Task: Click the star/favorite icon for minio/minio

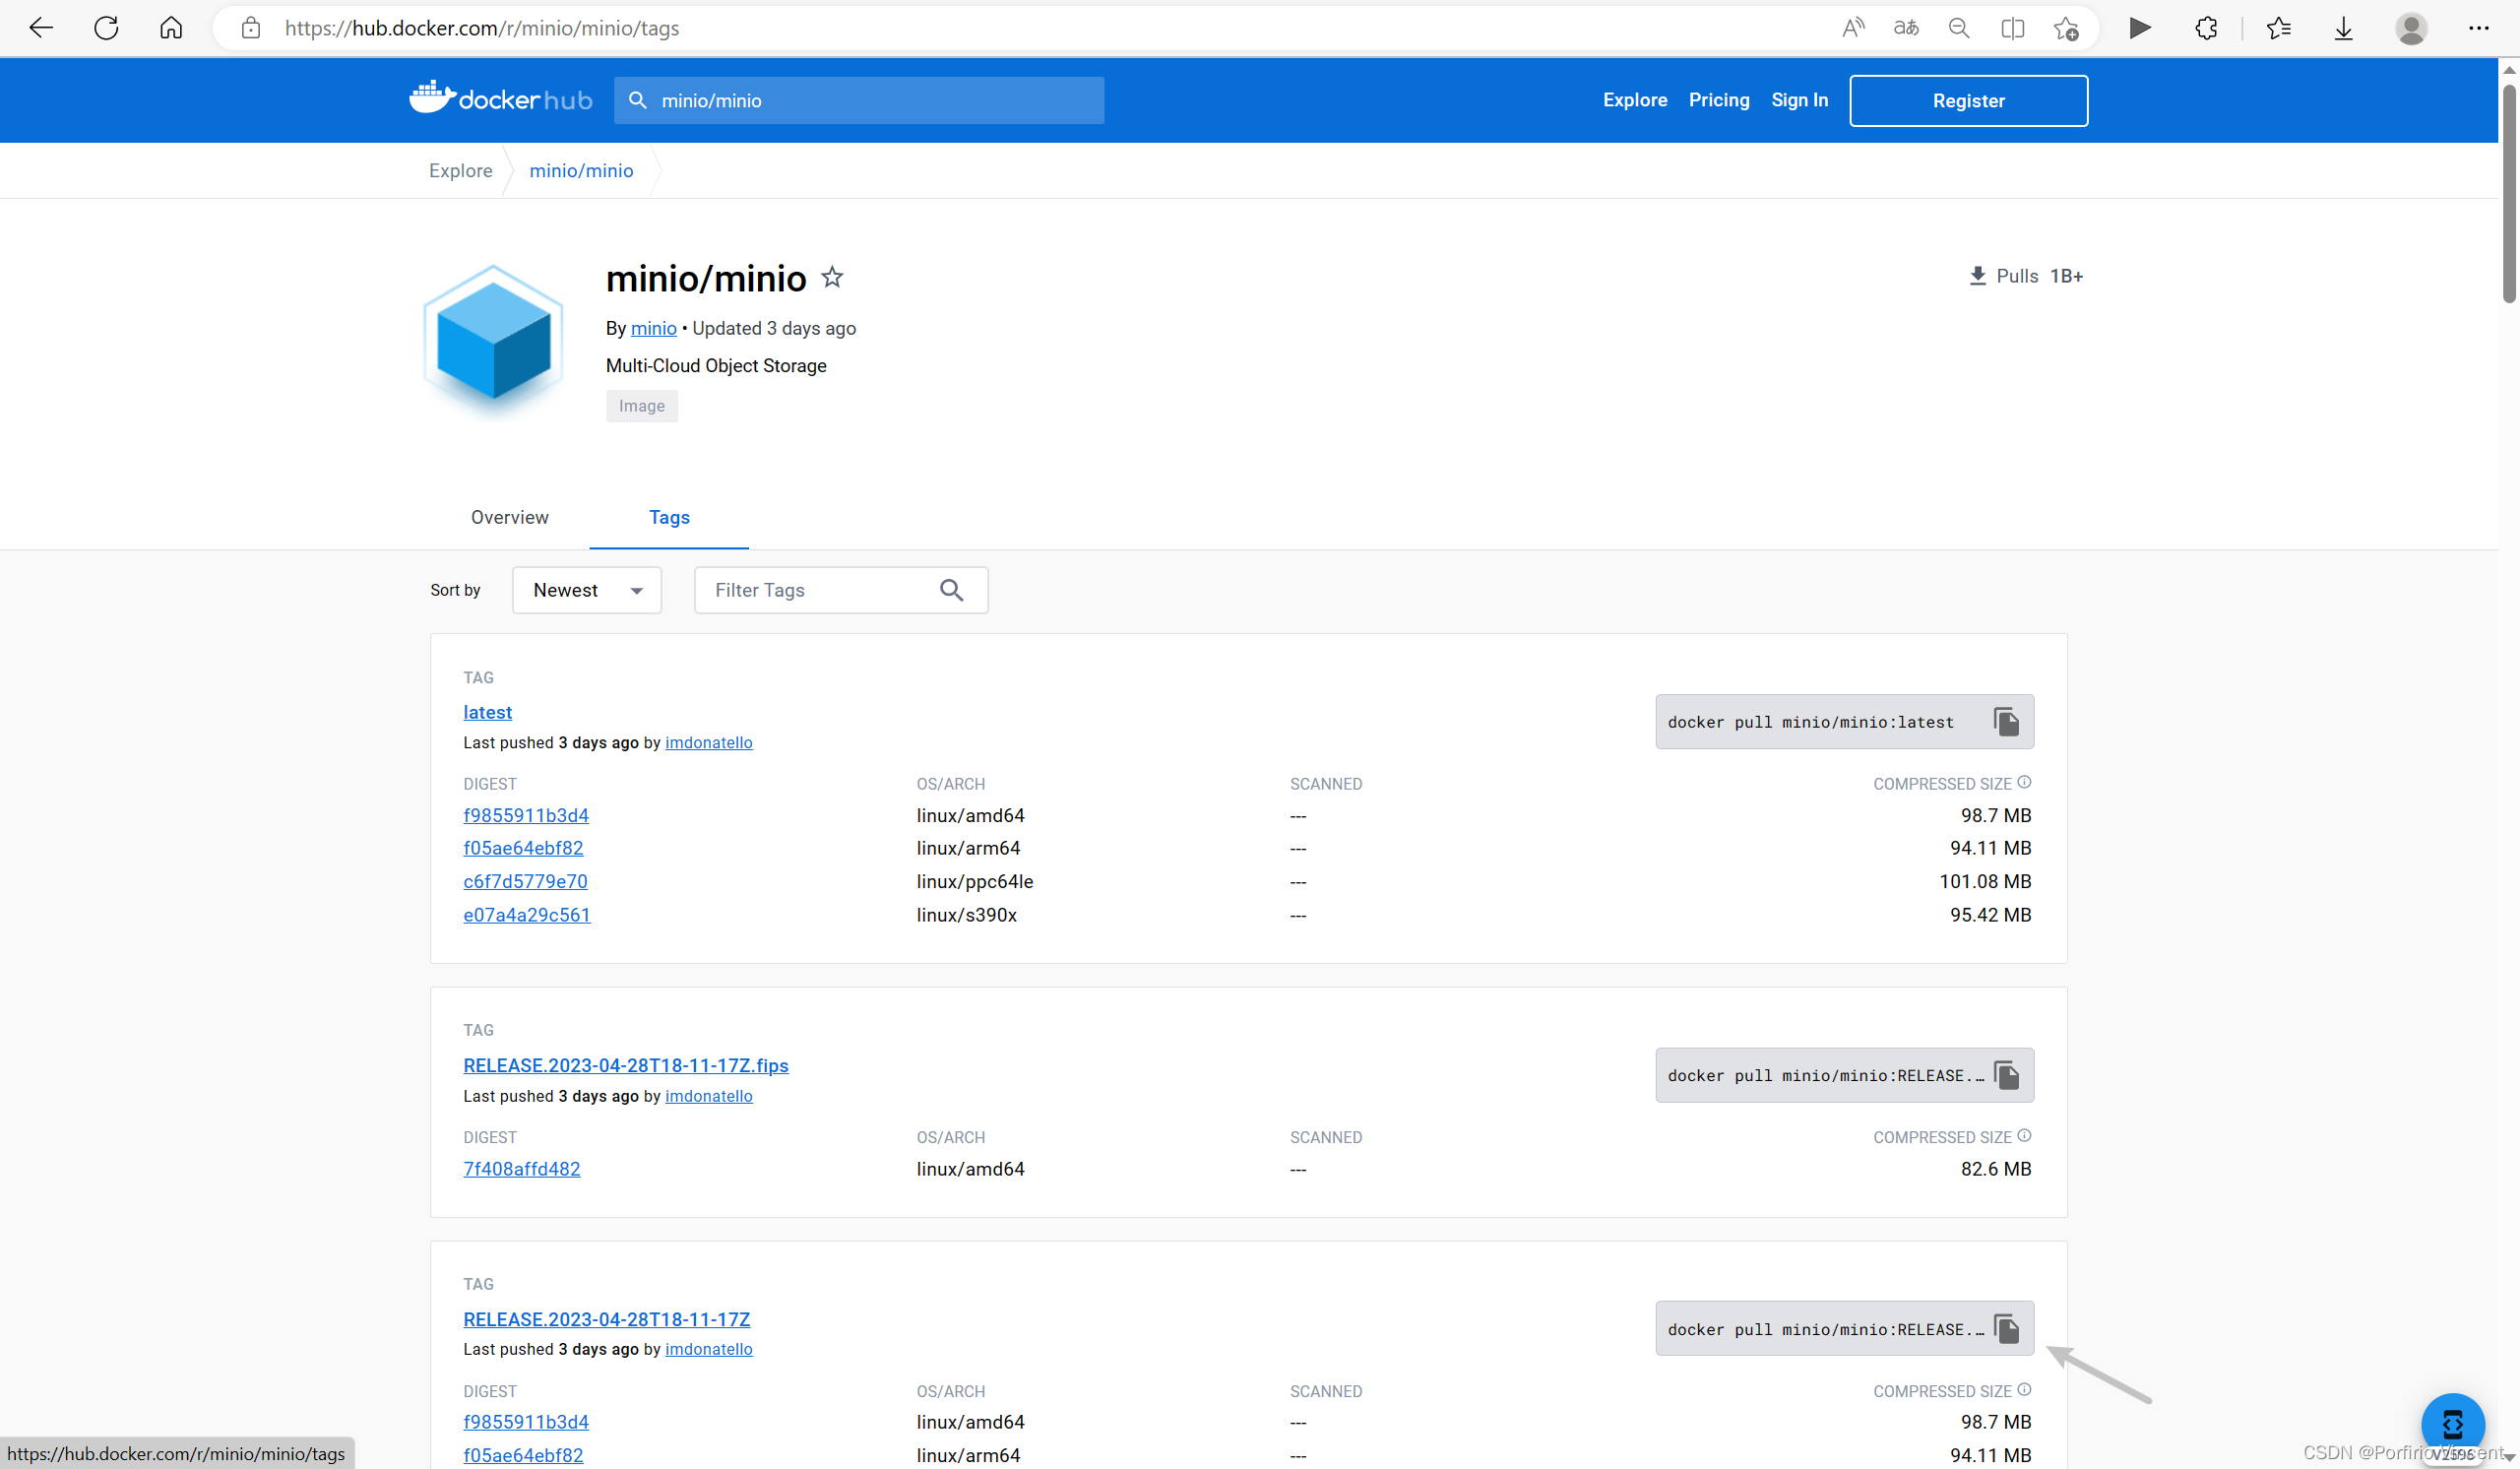Action: [834, 277]
